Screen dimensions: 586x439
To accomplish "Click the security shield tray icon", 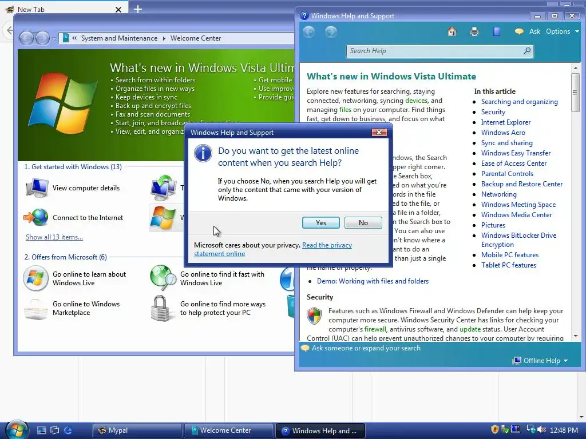I will point(494,430).
